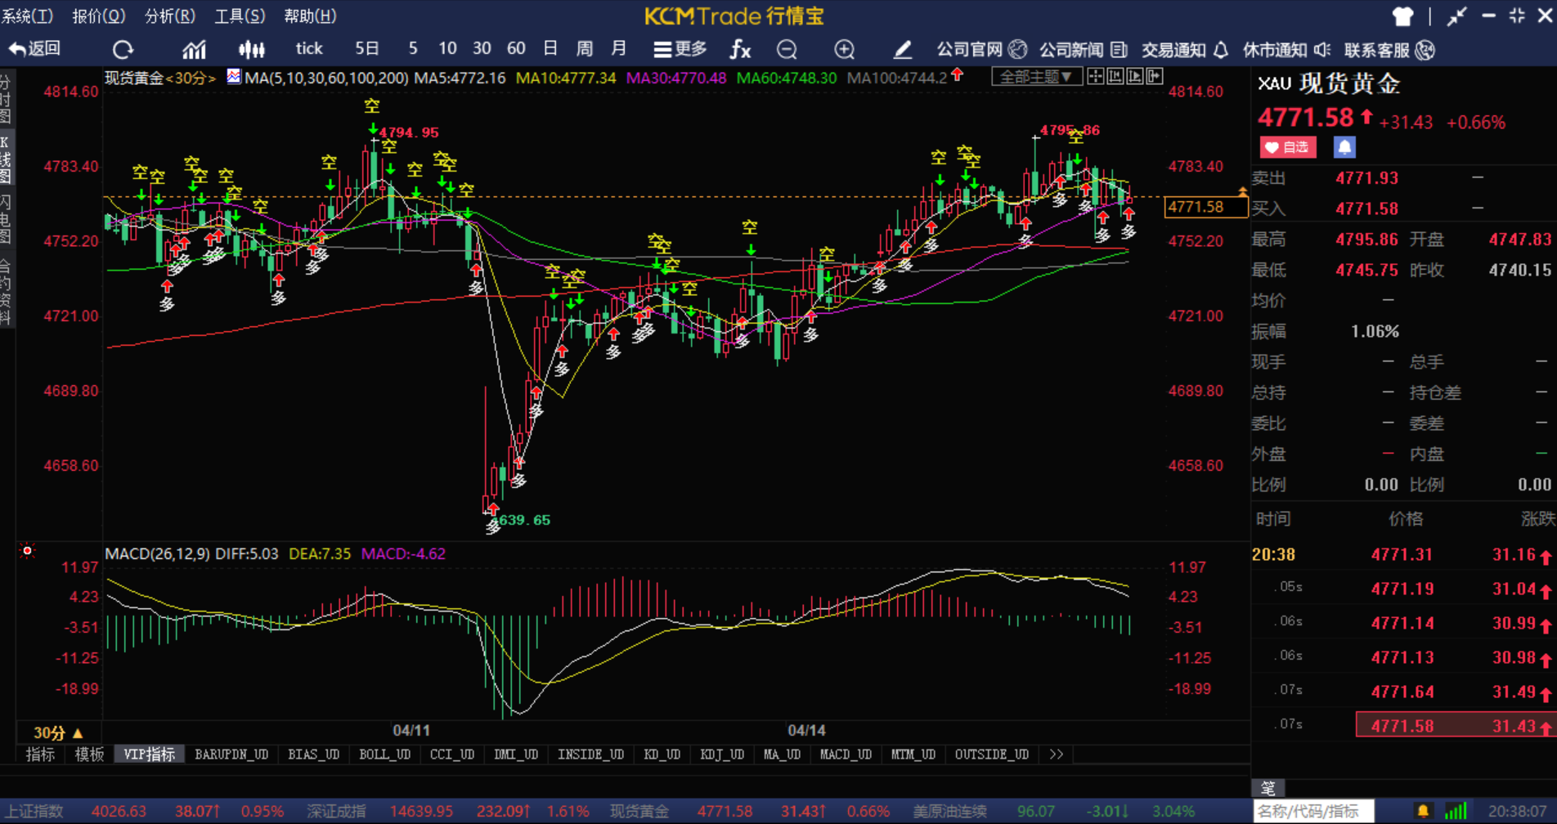Open the 分析(R) menu
Screen dimensions: 1557x824
170,16
